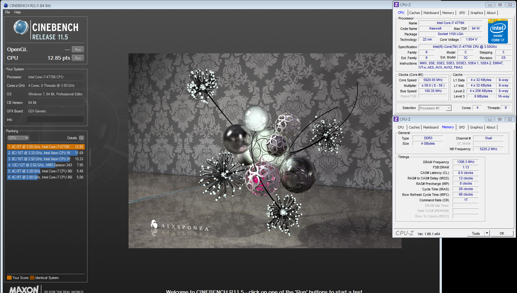Viewport: 517px width, 293px height.
Task: Open the About tab in top CPU-Z
Action: coord(491,13)
